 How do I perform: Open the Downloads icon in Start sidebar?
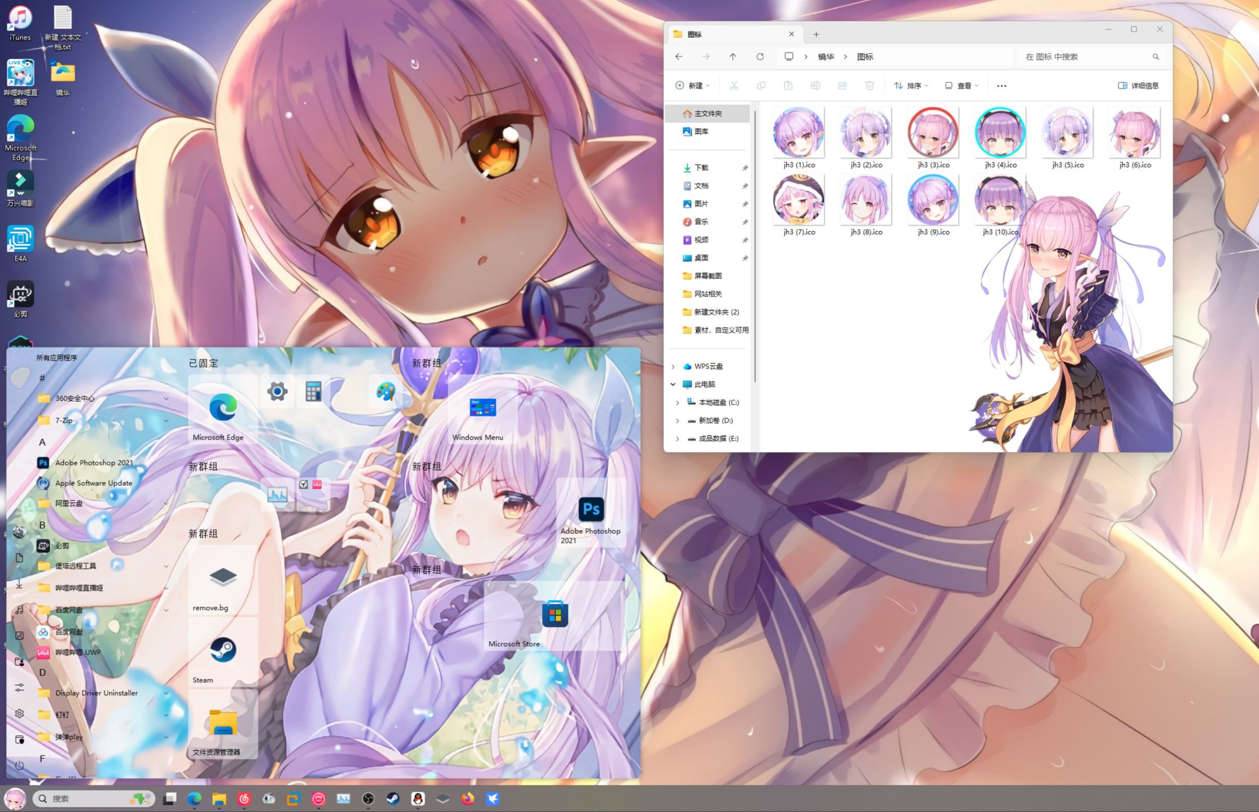coord(19,583)
